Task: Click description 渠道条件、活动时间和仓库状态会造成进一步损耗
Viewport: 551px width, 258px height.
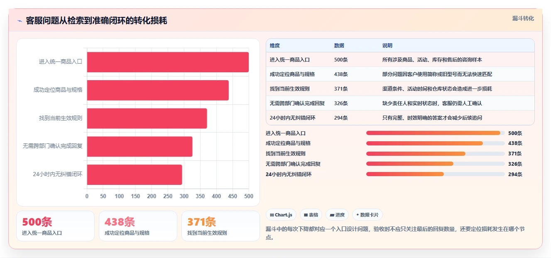Action: pos(437,89)
